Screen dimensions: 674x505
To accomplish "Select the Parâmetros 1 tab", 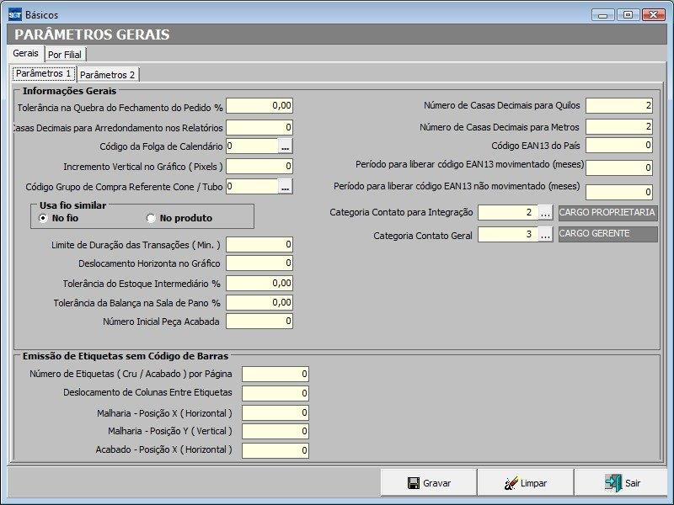I will pos(44,74).
